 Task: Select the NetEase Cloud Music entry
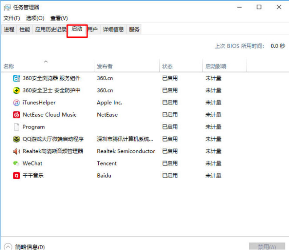(49, 115)
